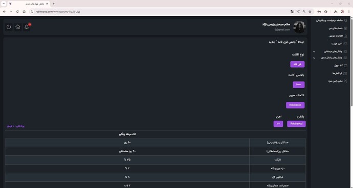Select the فول فاند account type button
Screen dimensions: 353x188
pos(297,64)
